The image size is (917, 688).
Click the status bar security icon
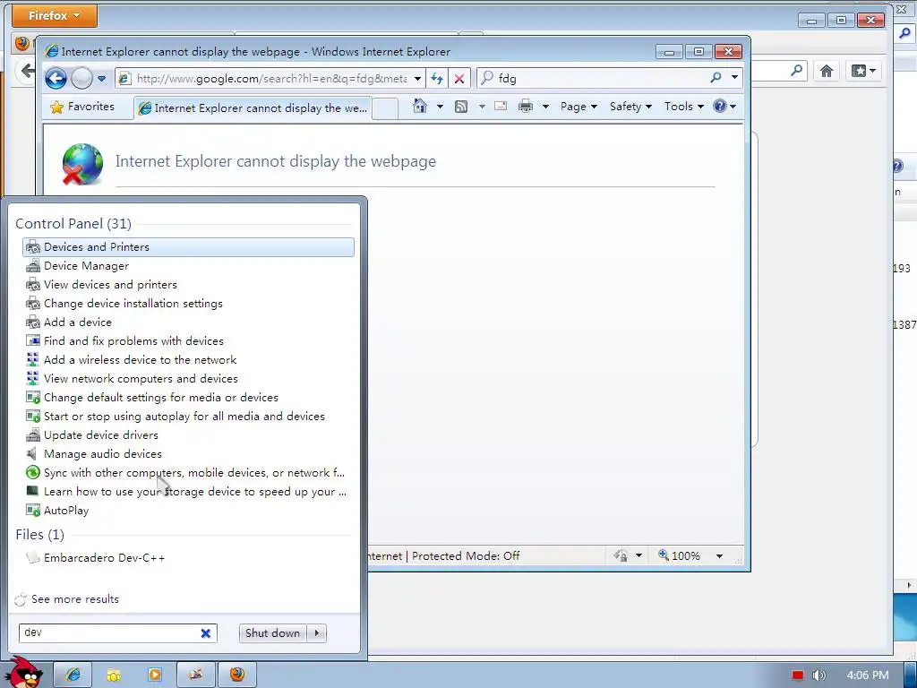621,555
